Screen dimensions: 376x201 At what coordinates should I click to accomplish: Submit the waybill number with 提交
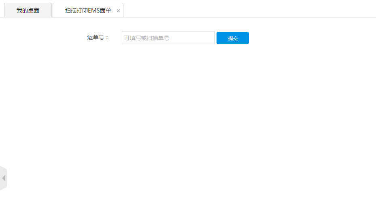[x=232, y=38]
